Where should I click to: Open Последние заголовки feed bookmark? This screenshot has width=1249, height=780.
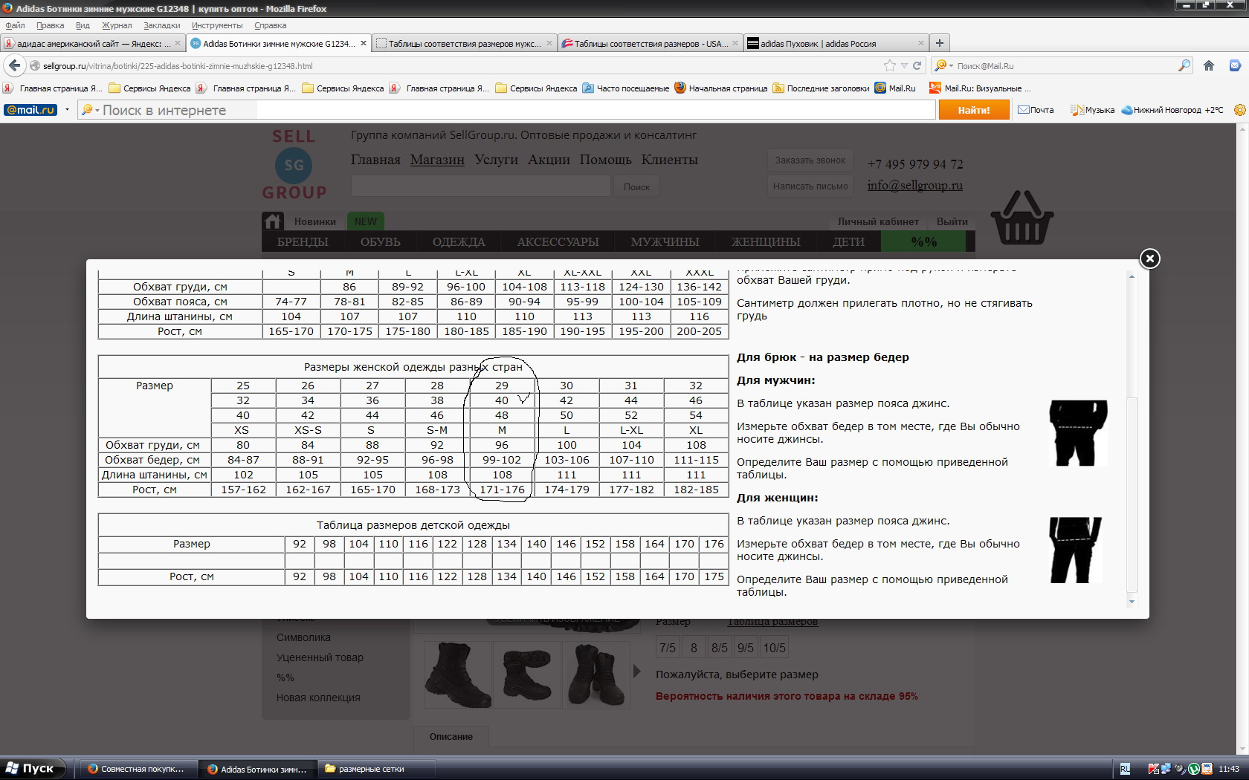(x=821, y=88)
